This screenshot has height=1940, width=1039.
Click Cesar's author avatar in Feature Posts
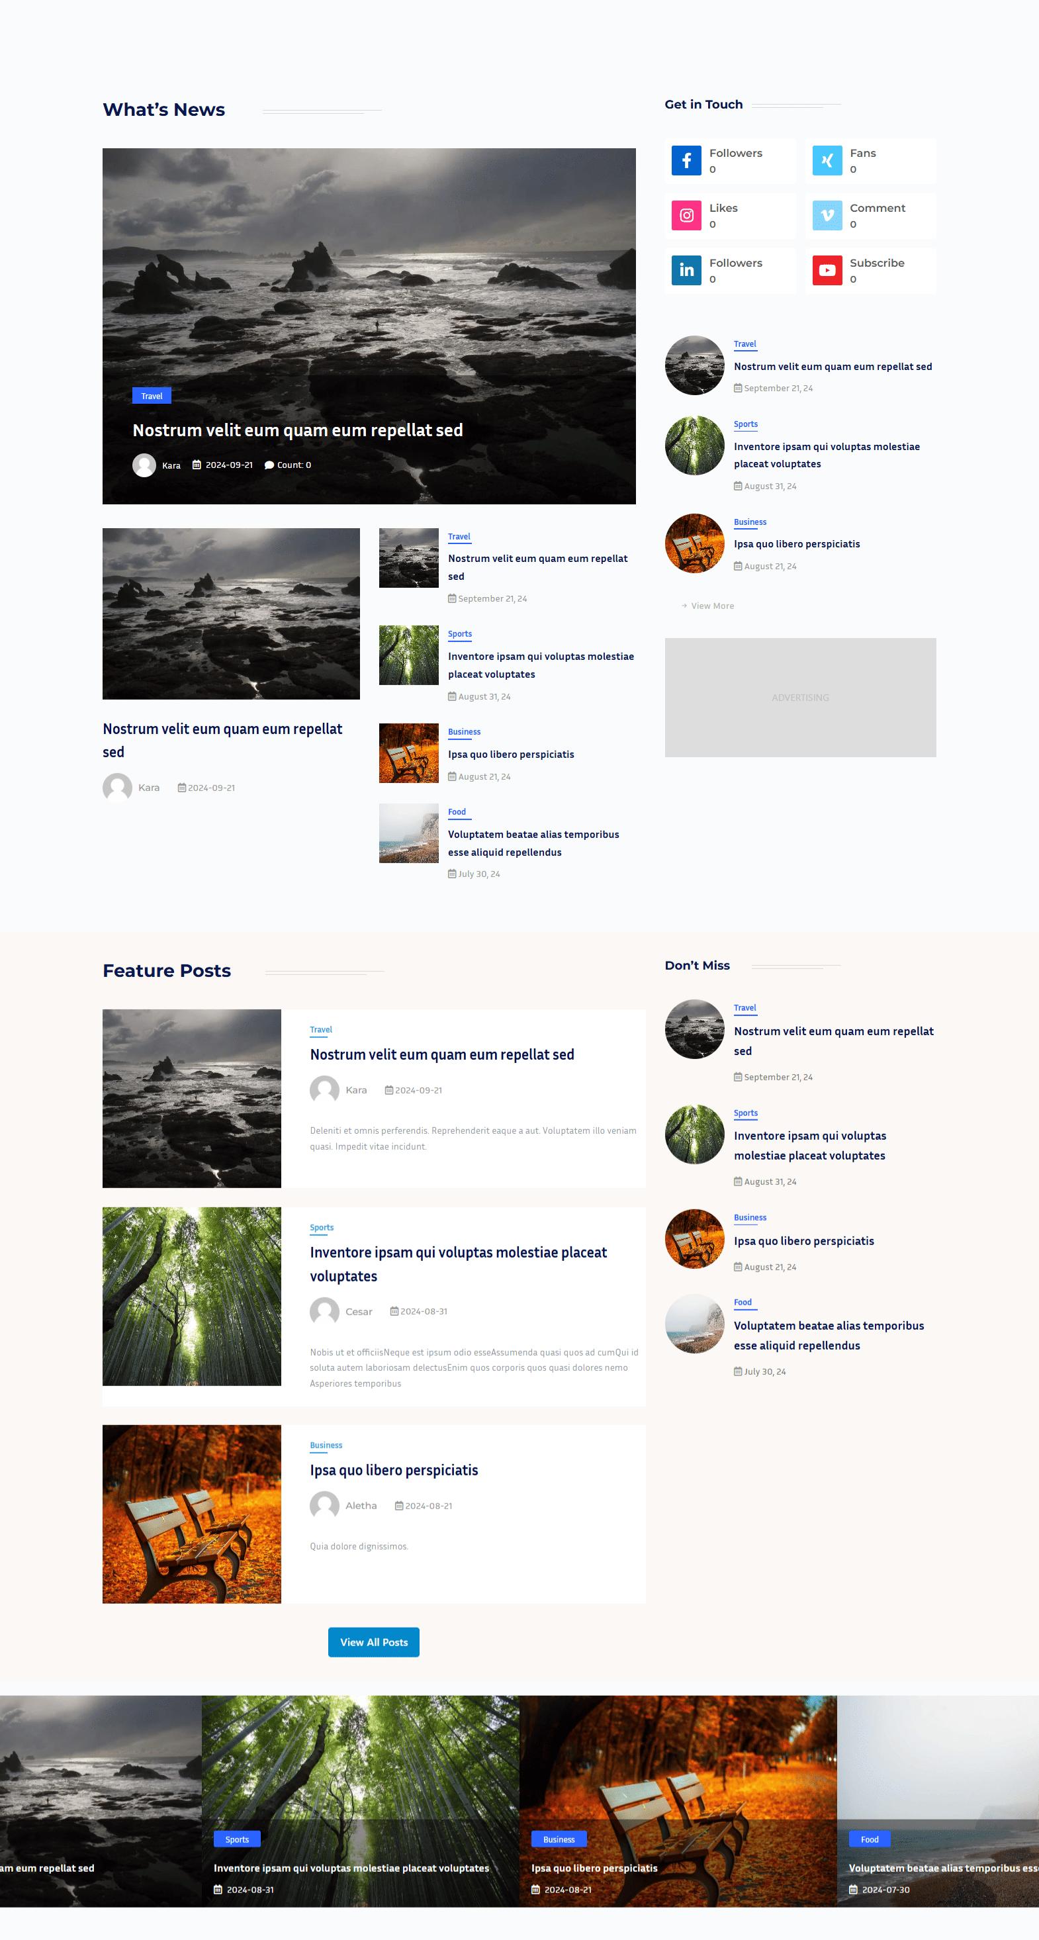pos(324,1311)
